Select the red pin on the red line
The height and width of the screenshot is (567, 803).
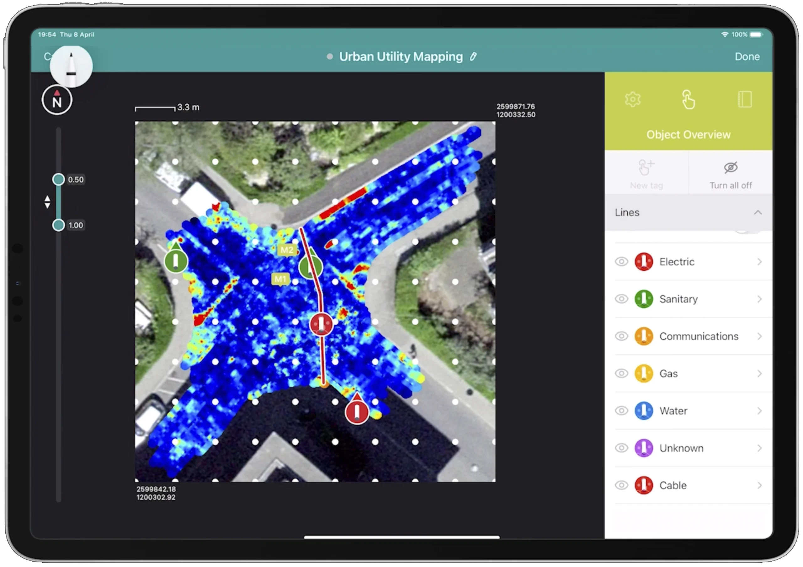[321, 324]
